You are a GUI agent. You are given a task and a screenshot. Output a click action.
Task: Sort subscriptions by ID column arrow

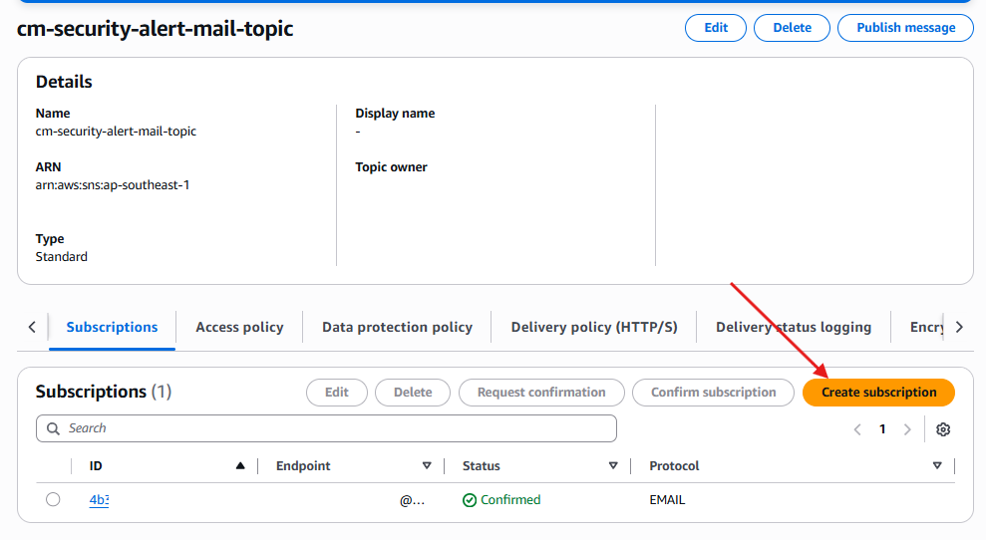(240, 466)
